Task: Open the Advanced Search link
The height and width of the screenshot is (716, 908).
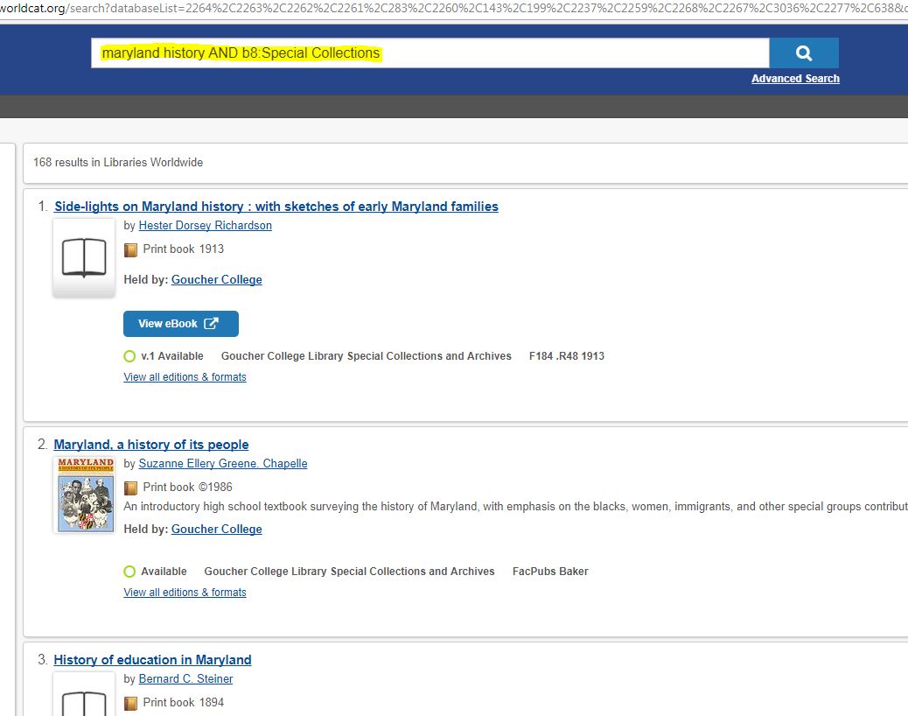Action: click(x=795, y=79)
